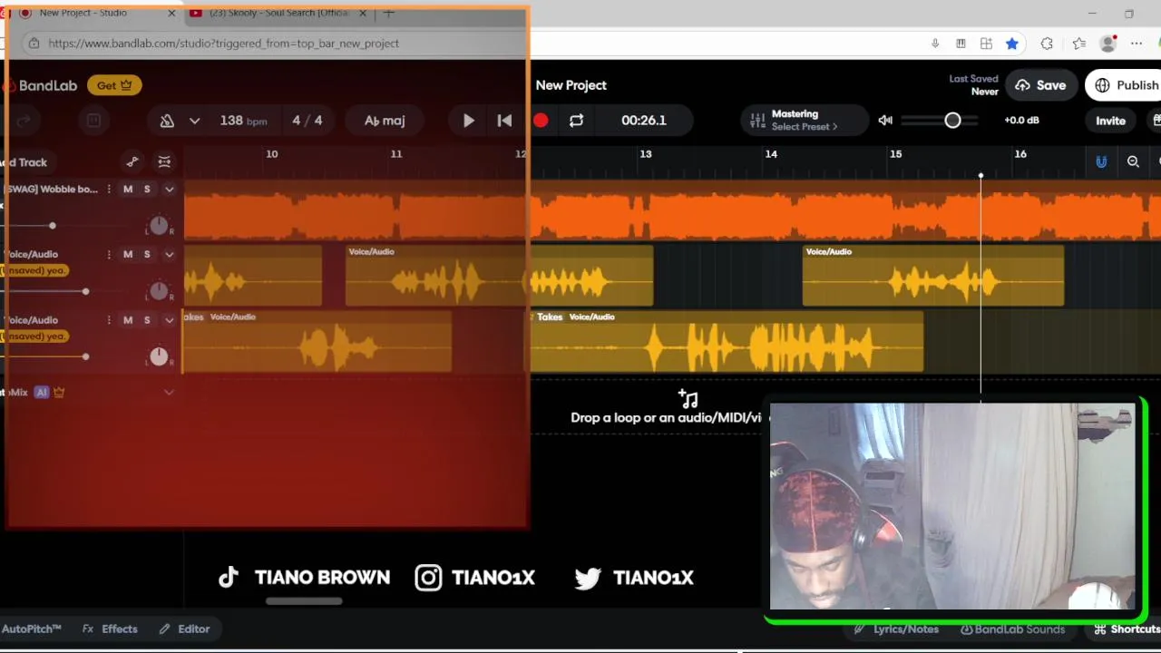Viewport: 1161px width, 653px height.
Task: Expand the AutoMix AI section chevron
Action: (x=169, y=392)
